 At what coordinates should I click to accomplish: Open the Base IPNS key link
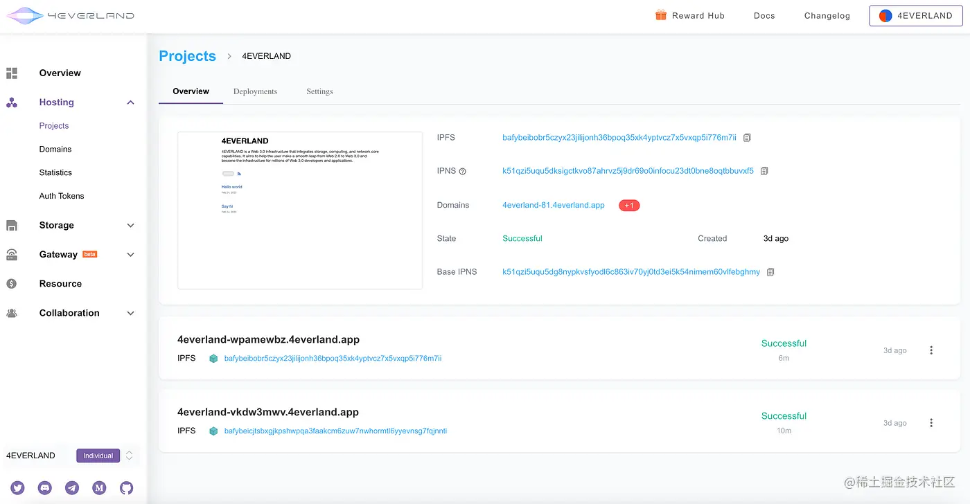[x=631, y=272]
